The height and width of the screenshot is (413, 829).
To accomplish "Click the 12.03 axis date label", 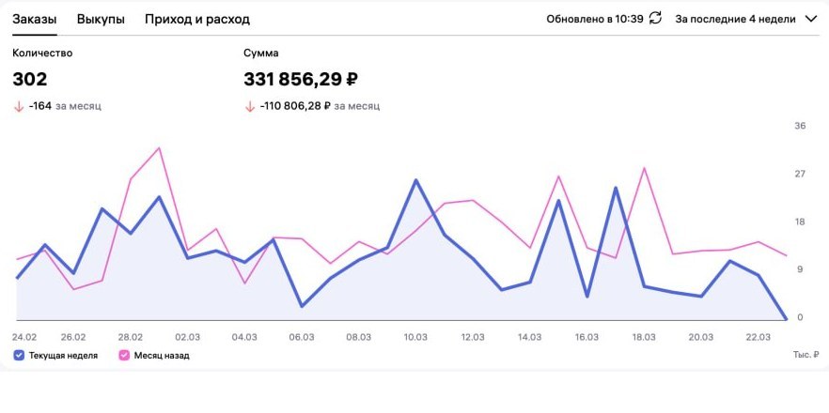I will [x=473, y=337].
